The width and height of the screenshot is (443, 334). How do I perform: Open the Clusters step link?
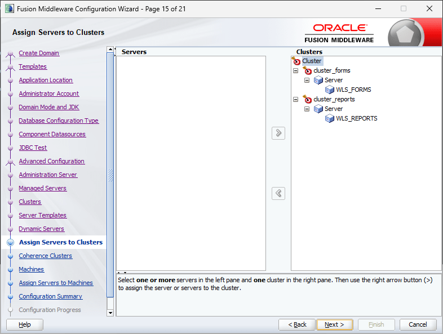30,202
